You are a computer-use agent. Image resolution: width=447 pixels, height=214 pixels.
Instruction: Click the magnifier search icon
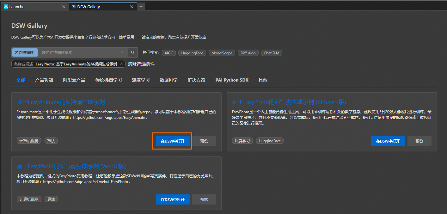[x=133, y=52]
